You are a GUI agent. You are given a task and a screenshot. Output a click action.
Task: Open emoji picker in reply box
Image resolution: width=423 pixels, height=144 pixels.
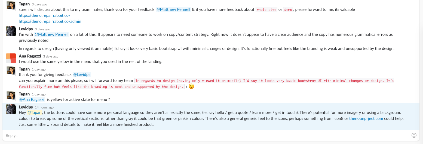[x=414, y=135]
